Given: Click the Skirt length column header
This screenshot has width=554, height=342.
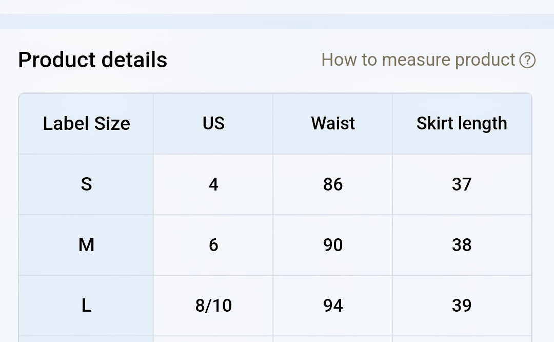Looking at the screenshot, I should point(462,124).
